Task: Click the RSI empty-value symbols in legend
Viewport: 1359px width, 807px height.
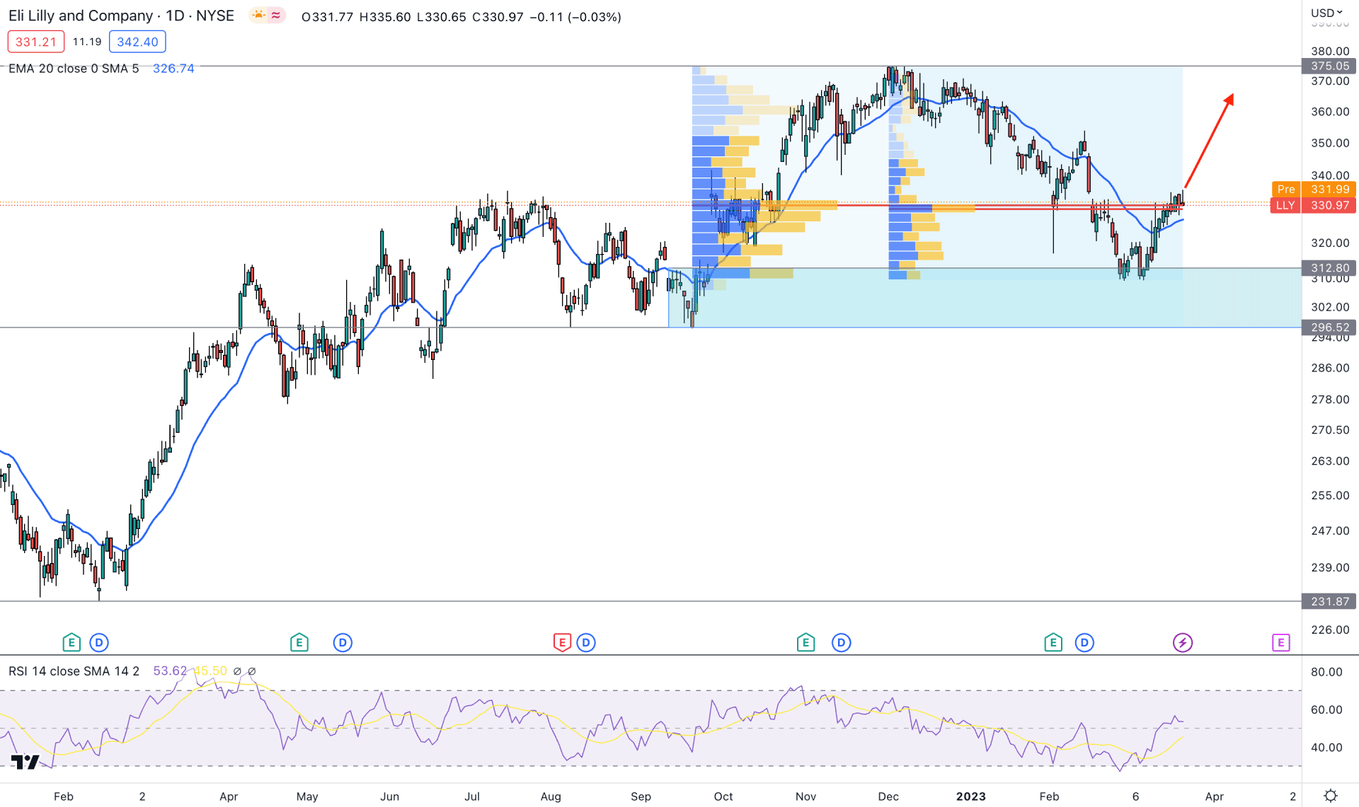Action: (x=244, y=671)
